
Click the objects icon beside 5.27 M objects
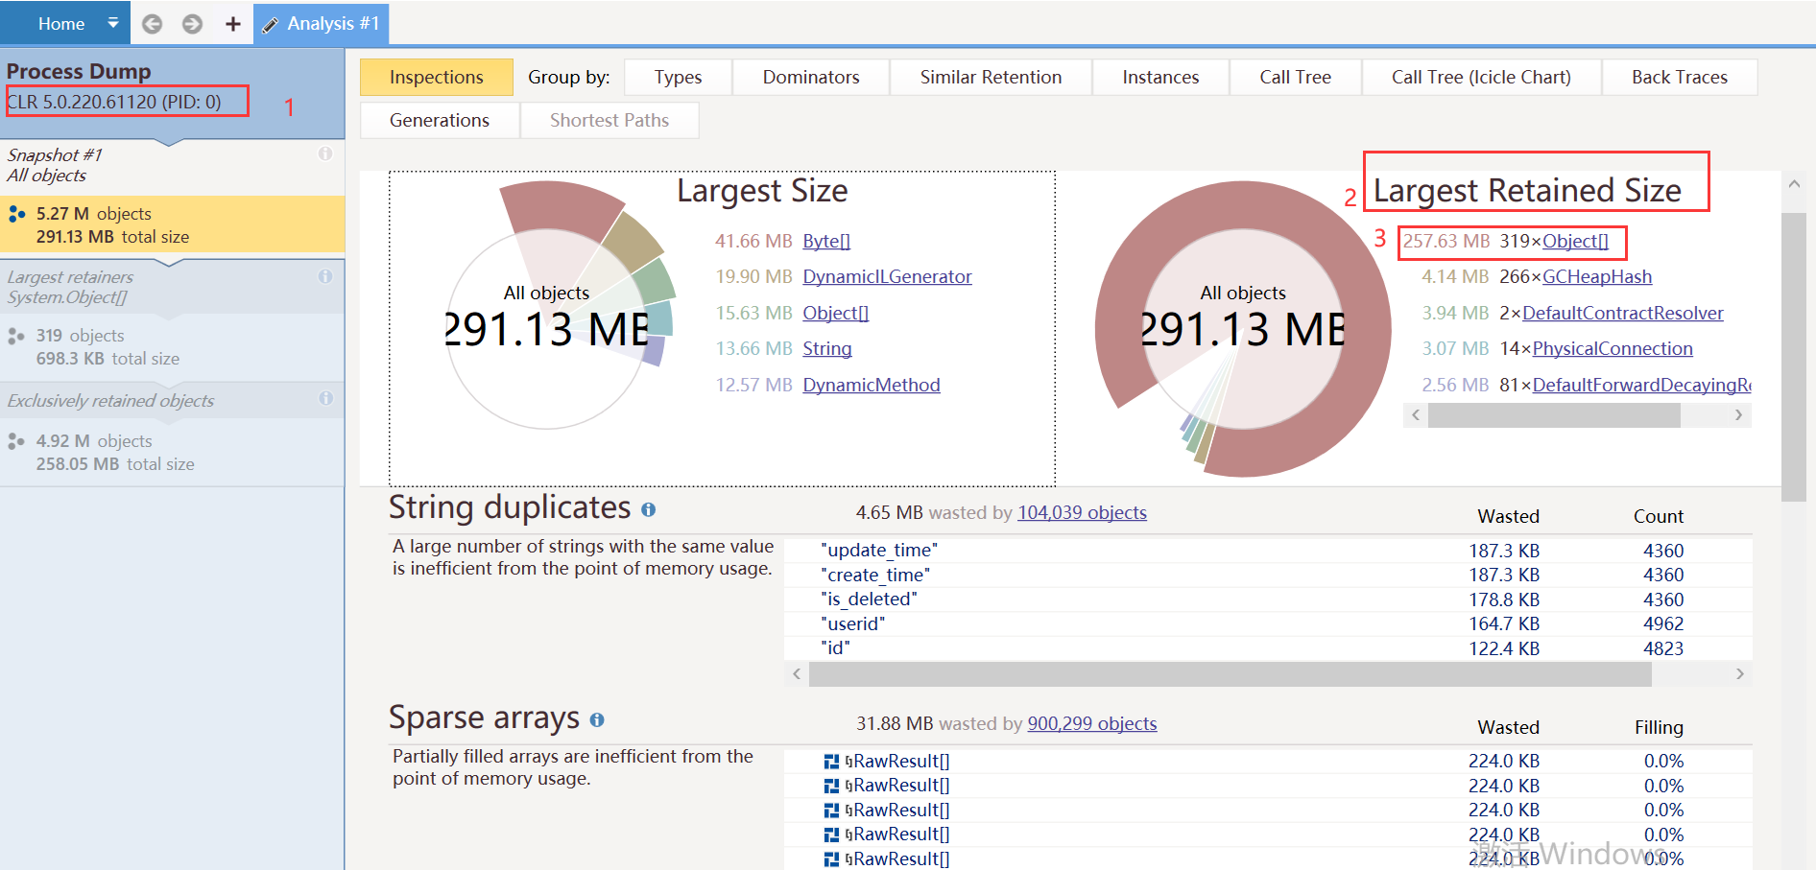tap(16, 214)
